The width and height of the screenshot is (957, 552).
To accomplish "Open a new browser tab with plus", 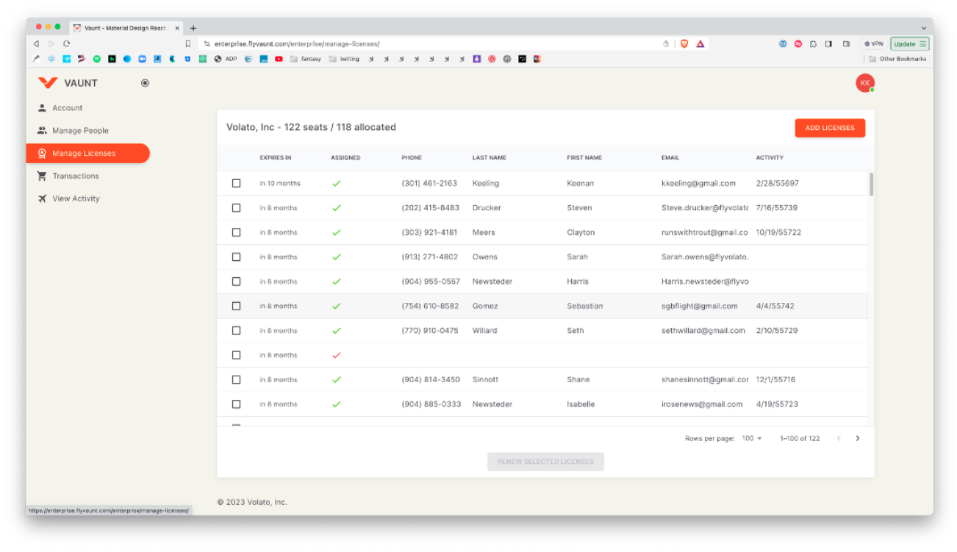I will tap(193, 28).
